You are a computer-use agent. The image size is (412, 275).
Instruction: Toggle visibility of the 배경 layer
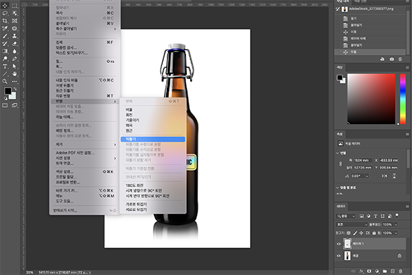pyautogui.click(x=339, y=256)
